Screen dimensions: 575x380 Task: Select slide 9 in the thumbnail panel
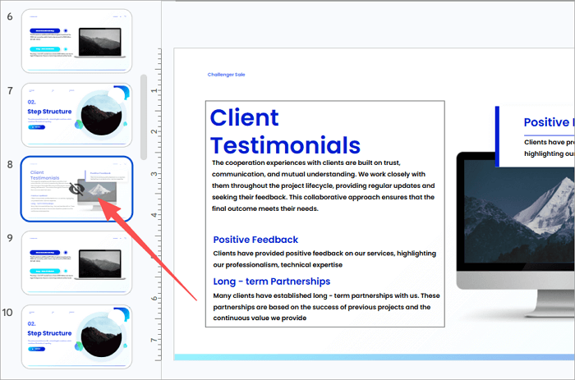click(x=76, y=263)
